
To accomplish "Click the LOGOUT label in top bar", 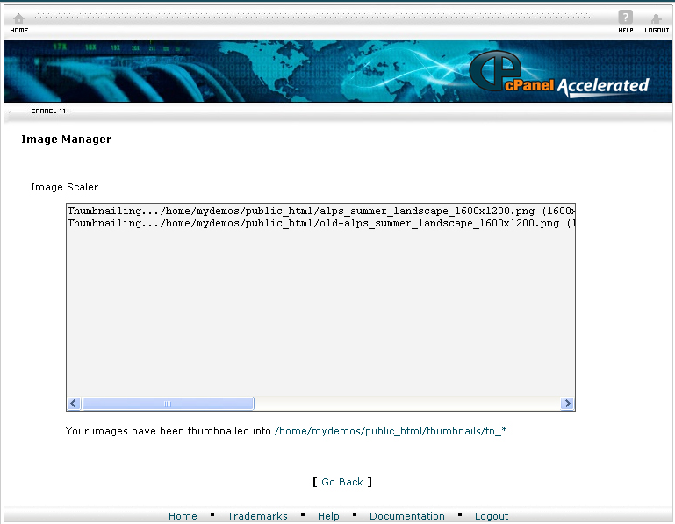I will click(x=657, y=30).
